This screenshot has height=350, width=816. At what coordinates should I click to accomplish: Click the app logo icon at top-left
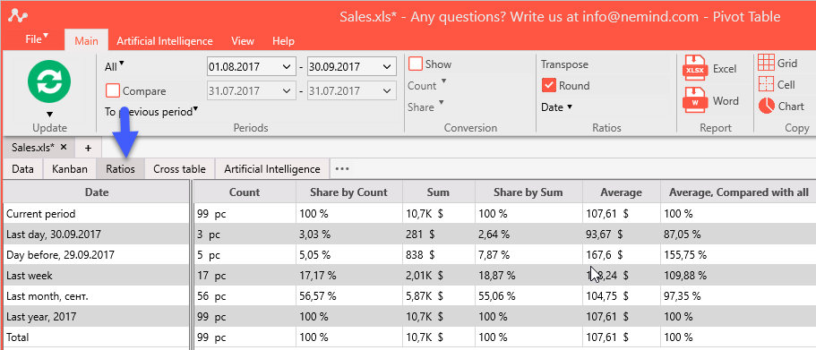tap(18, 16)
